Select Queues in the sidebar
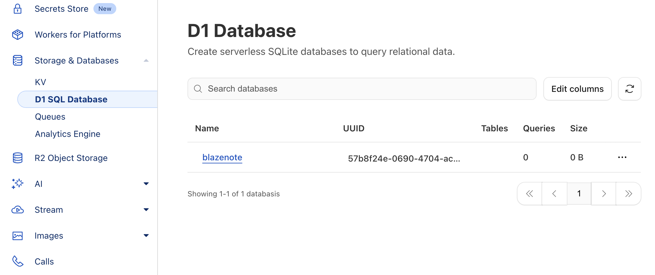Image resolution: width=655 pixels, height=275 pixels. click(x=50, y=117)
